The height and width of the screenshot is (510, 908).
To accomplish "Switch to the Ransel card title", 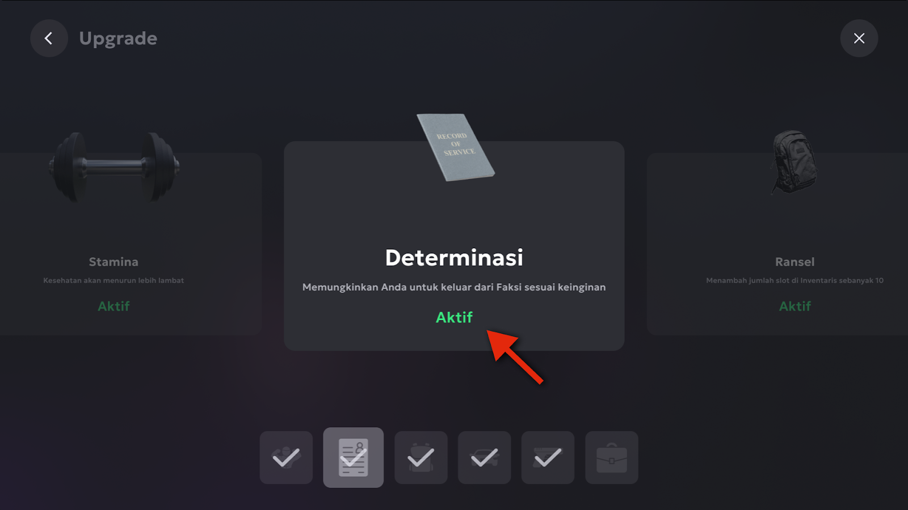I will pyautogui.click(x=794, y=262).
